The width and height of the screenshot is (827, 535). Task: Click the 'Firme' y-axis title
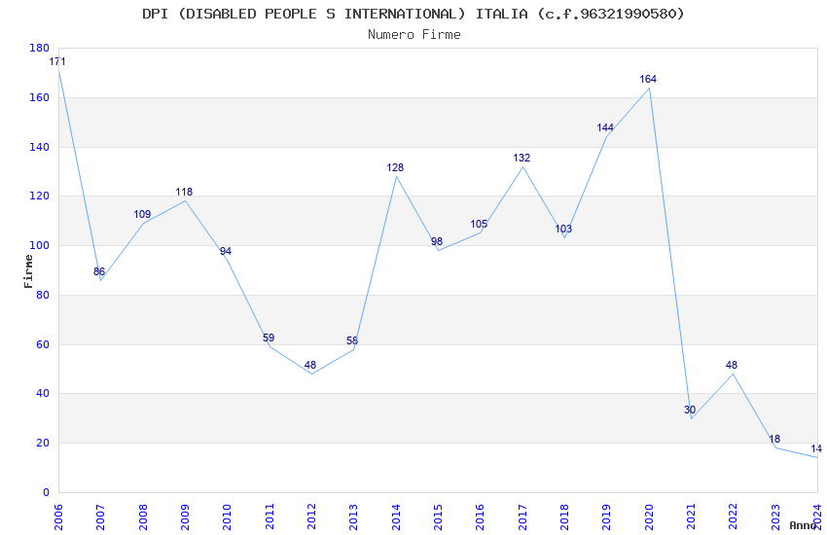(x=28, y=271)
